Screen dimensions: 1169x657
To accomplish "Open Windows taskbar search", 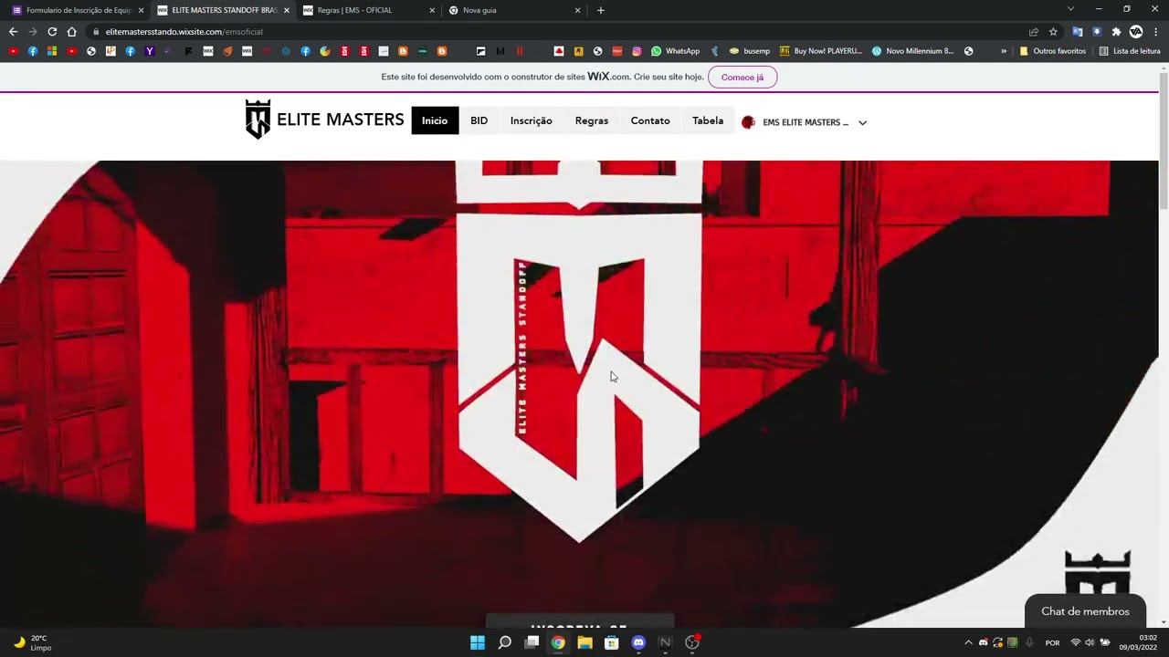I will (505, 642).
